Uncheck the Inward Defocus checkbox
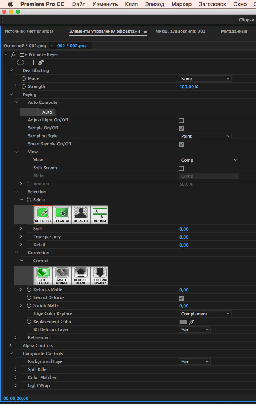Screen dimensions: 256x404 [181, 298]
